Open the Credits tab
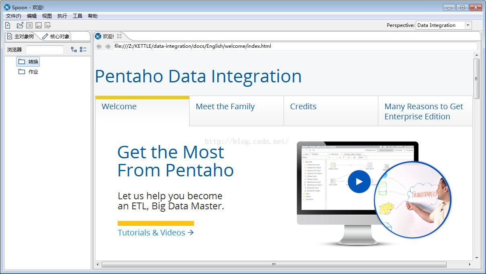 (331, 111)
